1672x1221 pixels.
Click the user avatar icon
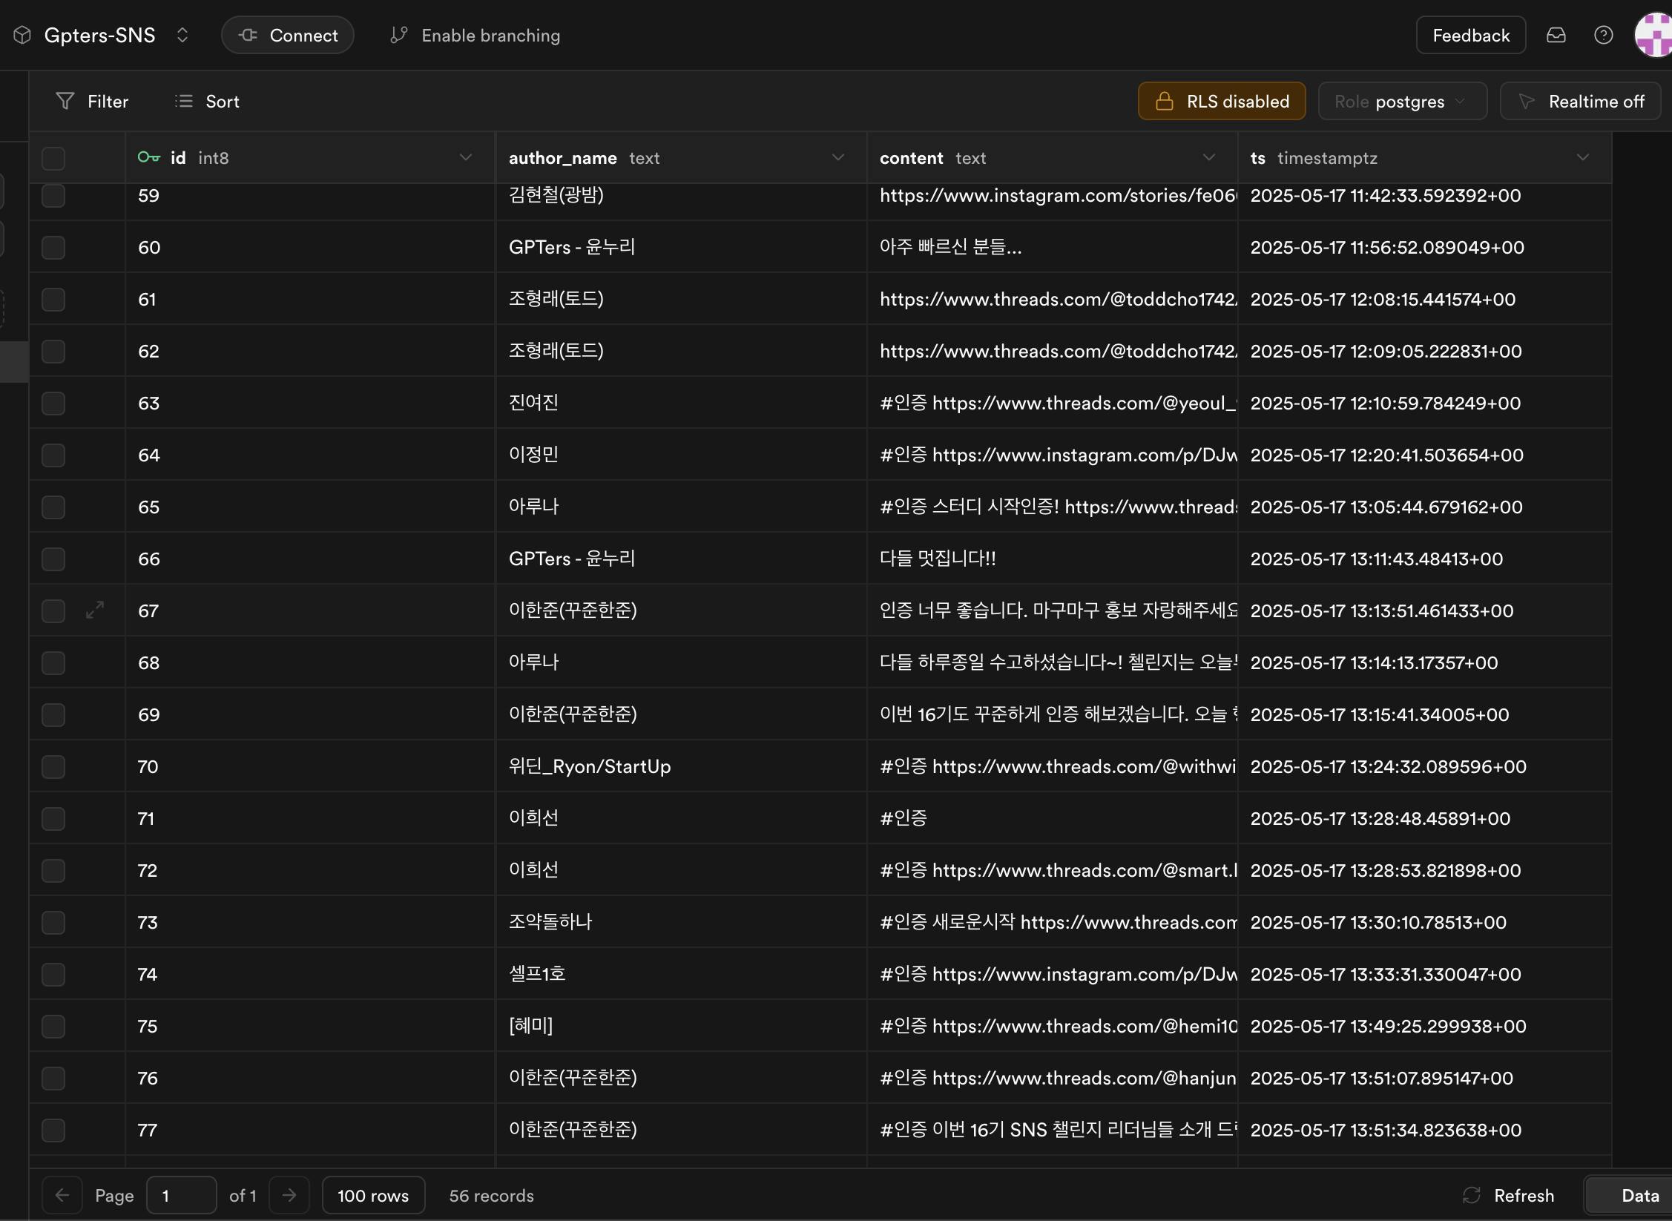(1654, 35)
